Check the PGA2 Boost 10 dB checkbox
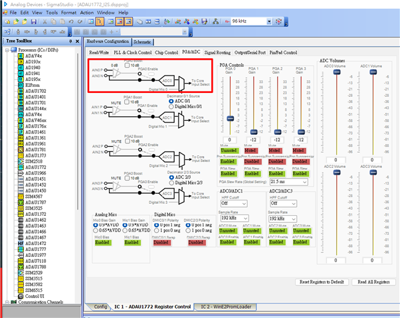 (x=128, y=141)
